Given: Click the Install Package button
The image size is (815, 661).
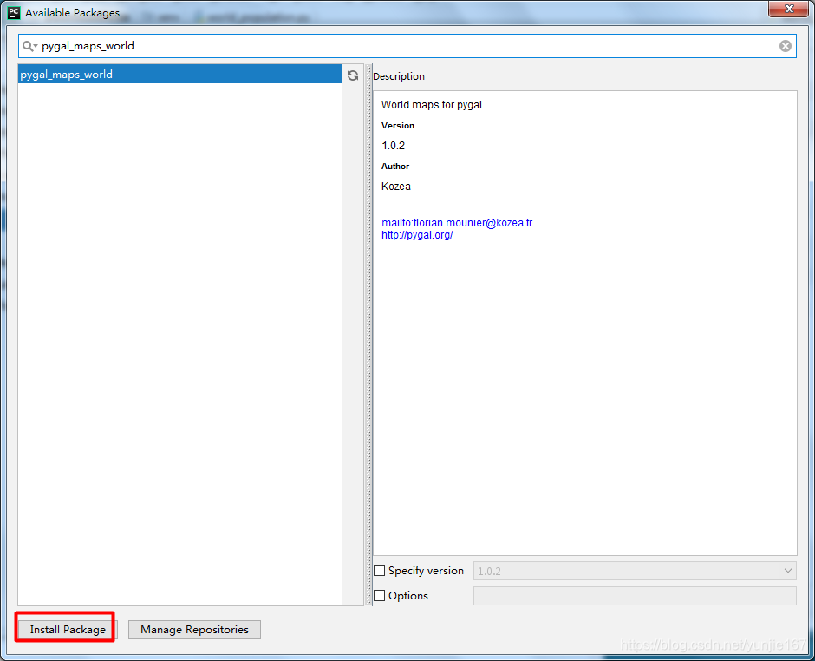Looking at the screenshot, I should pyautogui.click(x=68, y=629).
